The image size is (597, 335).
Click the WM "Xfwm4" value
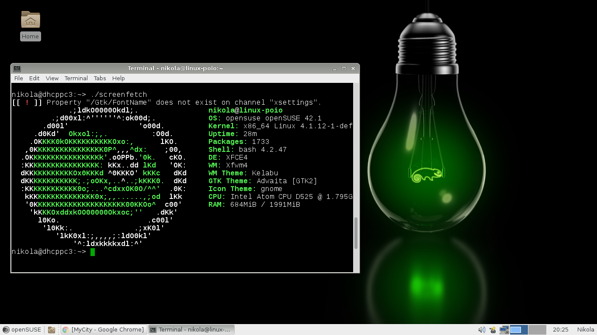click(237, 165)
